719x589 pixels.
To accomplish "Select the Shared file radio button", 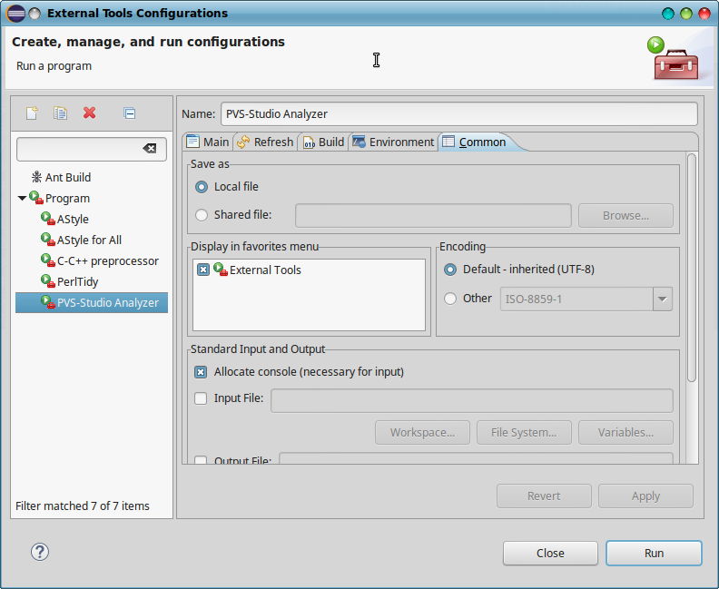I will [x=202, y=215].
